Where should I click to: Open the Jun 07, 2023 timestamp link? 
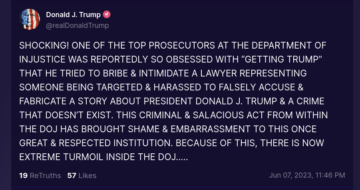[307, 175]
